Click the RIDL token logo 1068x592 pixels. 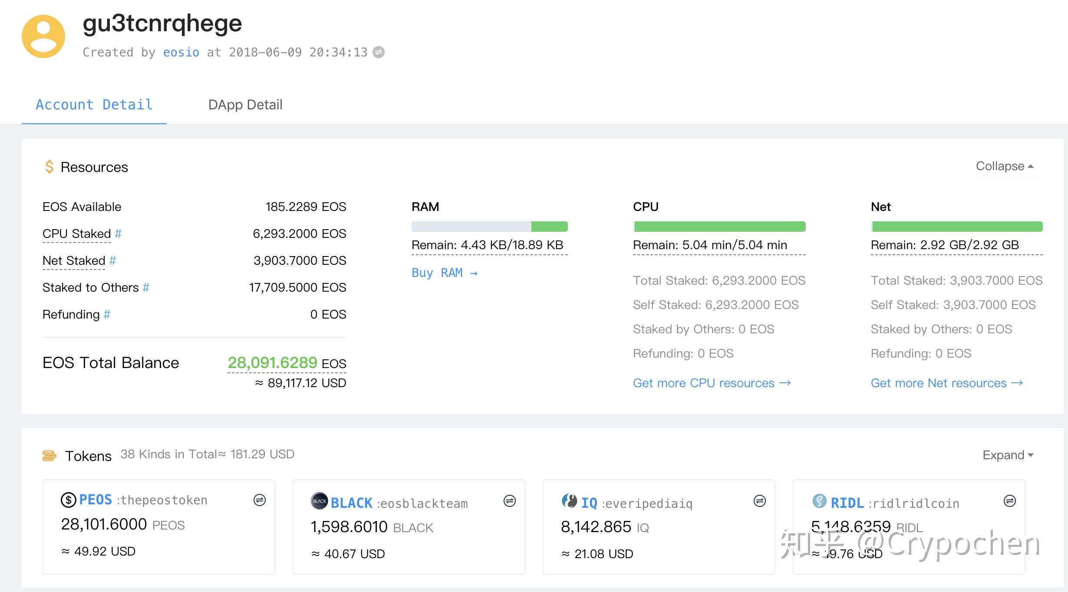(x=819, y=501)
